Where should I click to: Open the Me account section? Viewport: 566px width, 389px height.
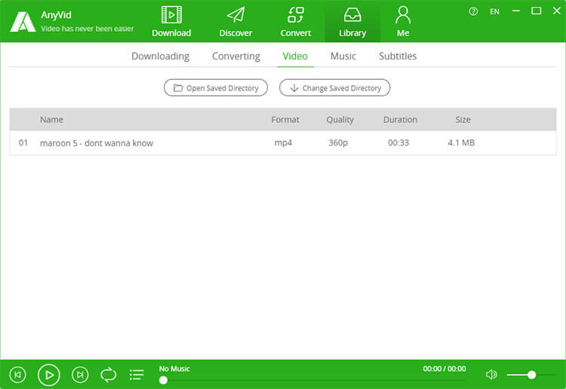click(x=403, y=22)
